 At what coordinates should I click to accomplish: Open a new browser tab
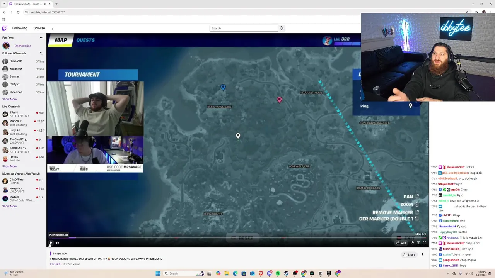point(56,4)
